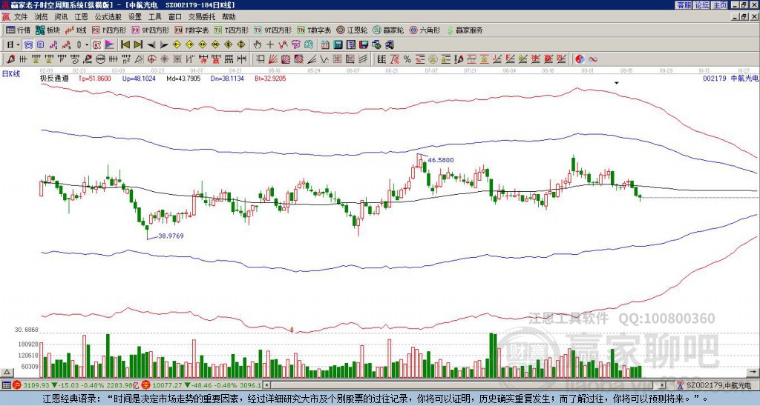Click the red pencil drawing icon
This screenshot has height=406, width=760.
pos(10,59)
